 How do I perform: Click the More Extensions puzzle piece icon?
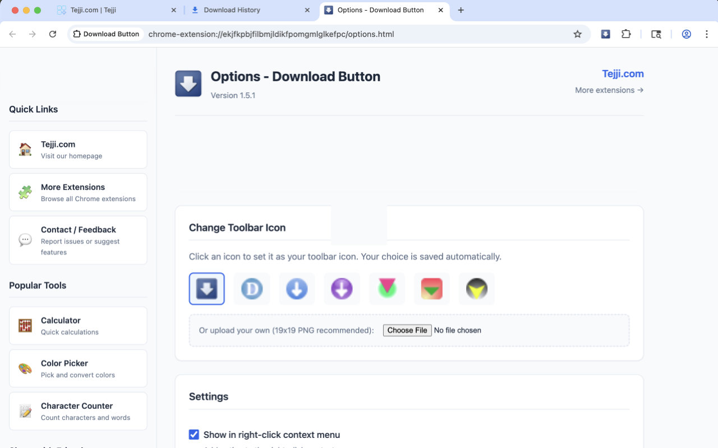tap(25, 192)
